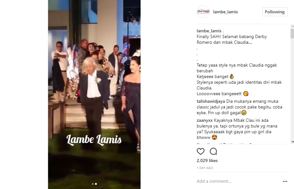Click the comments scrollbar down arrow
294x189 pixels.
click(292, 142)
